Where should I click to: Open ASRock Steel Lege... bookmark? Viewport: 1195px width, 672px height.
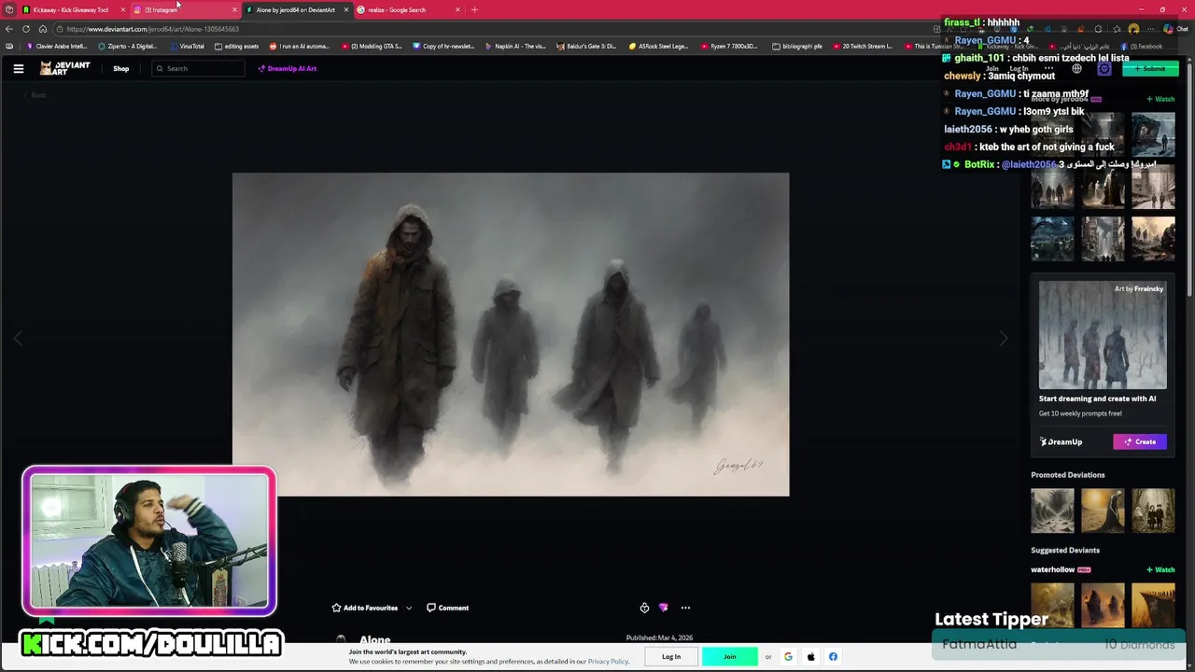click(x=658, y=46)
